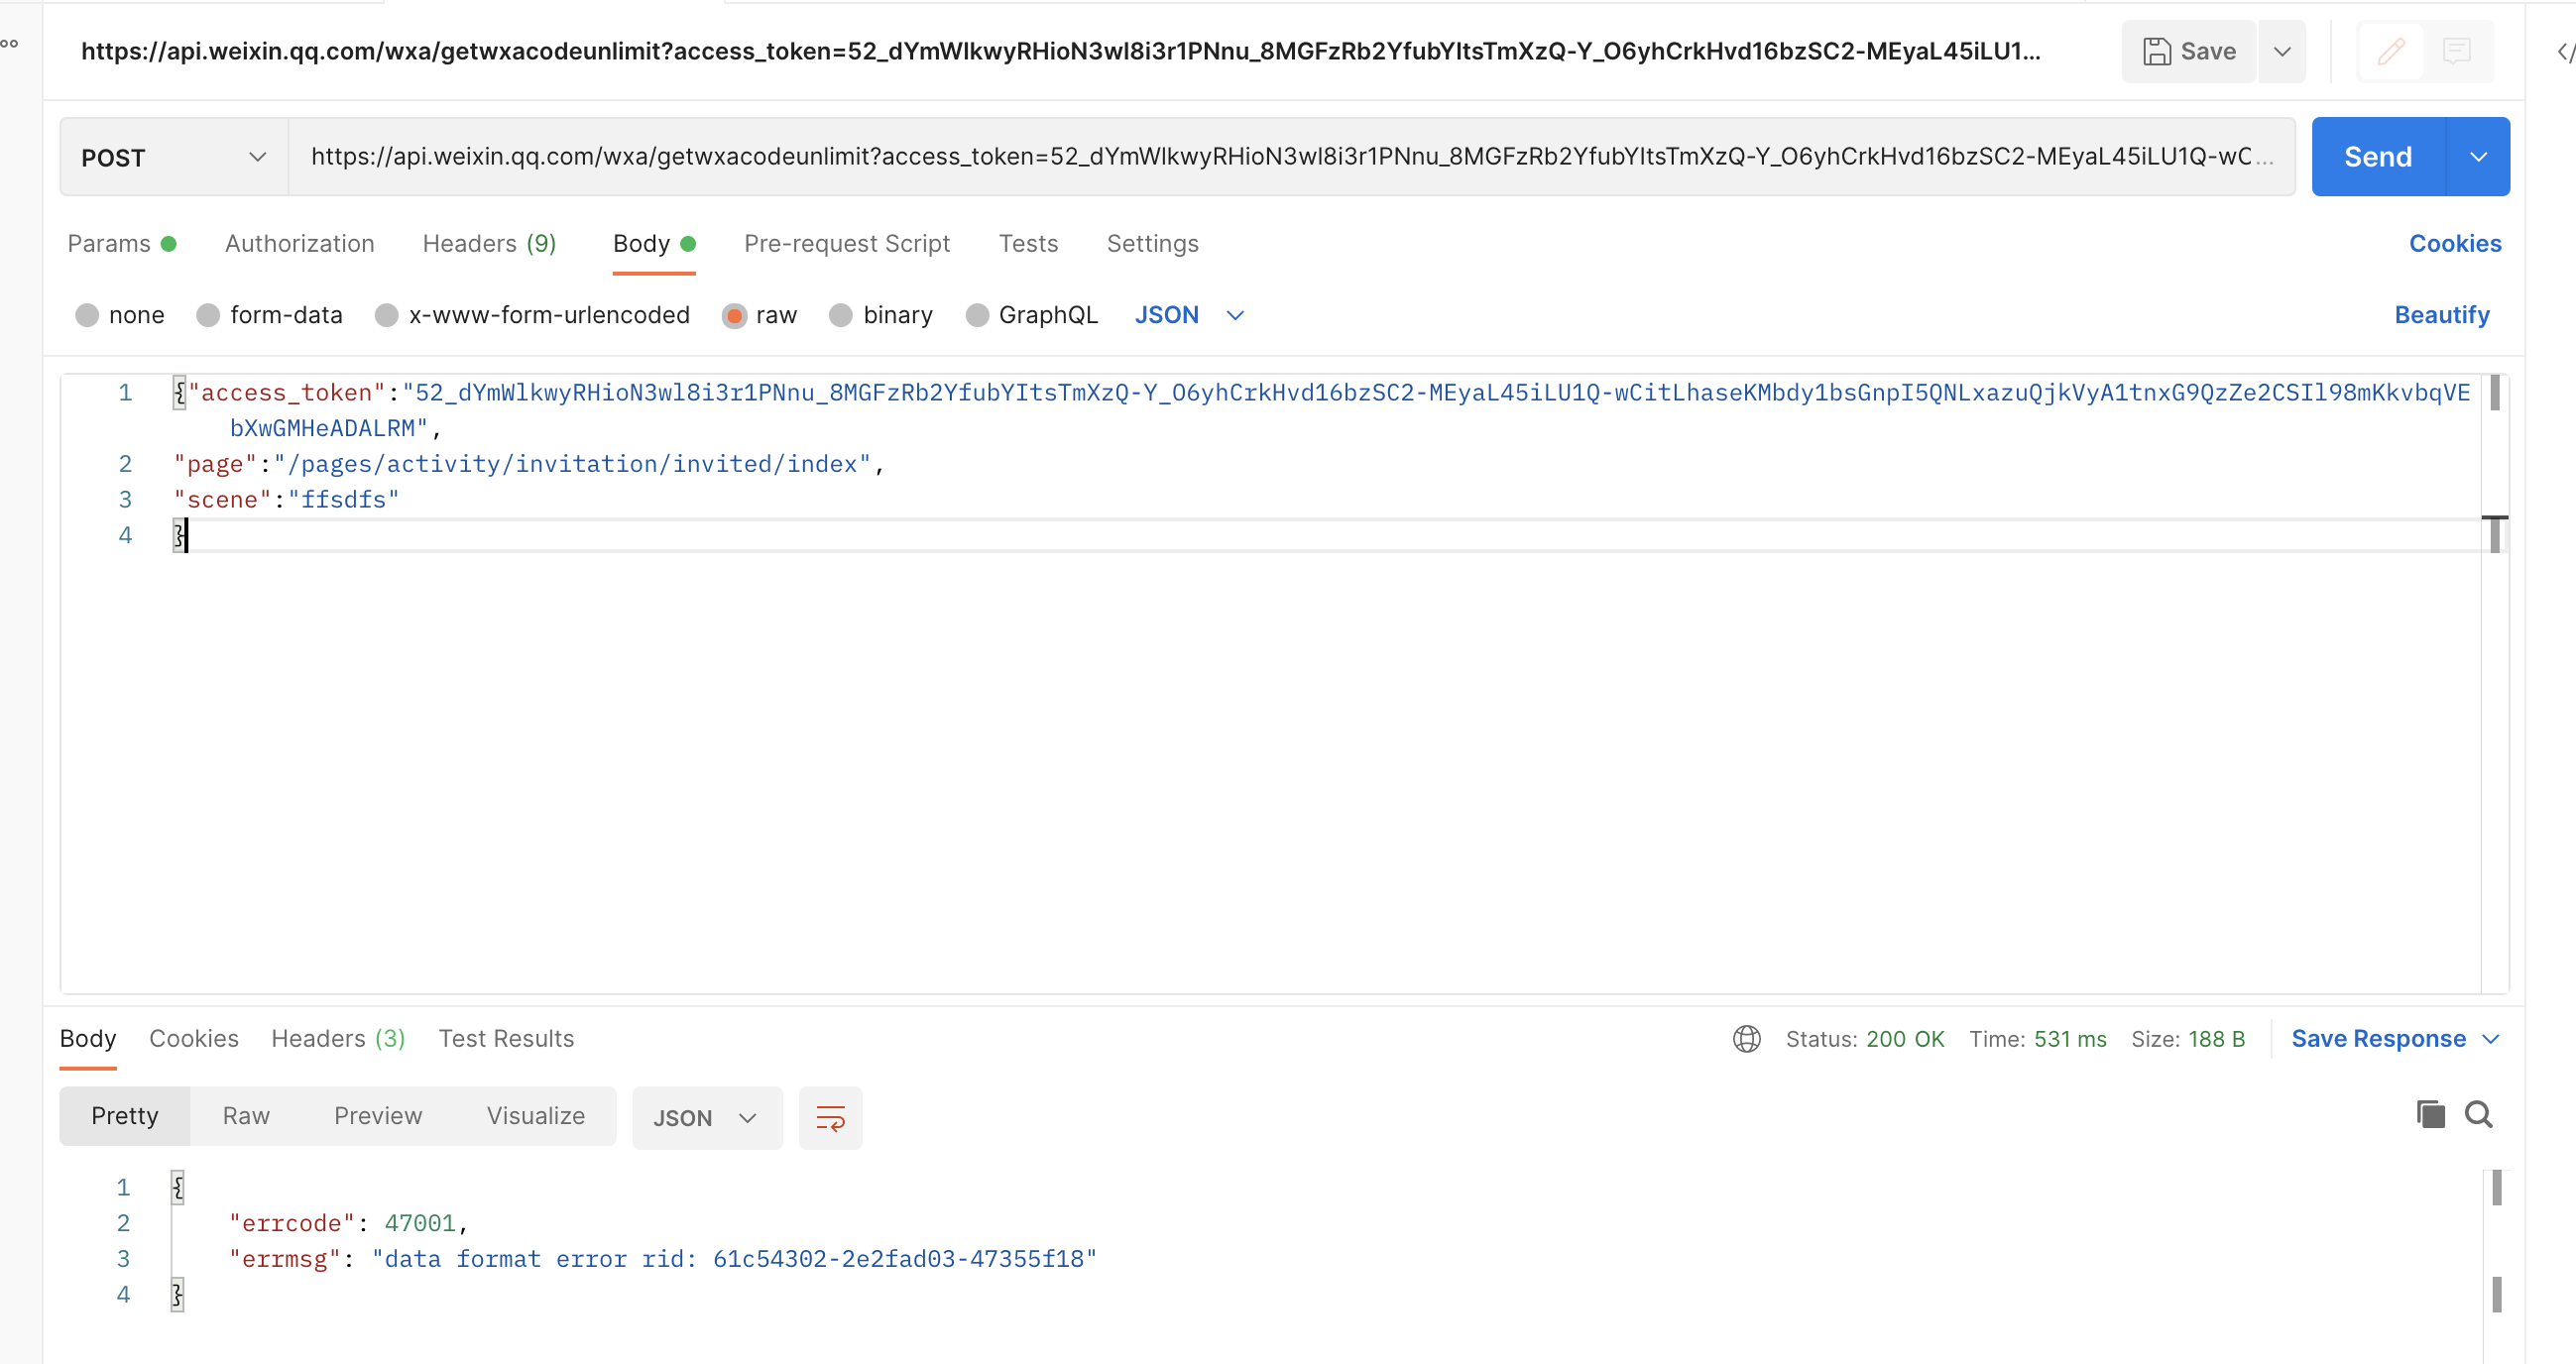Copy the response with copy icon
The width and height of the screenshot is (2576, 1364).
point(2430,1114)
